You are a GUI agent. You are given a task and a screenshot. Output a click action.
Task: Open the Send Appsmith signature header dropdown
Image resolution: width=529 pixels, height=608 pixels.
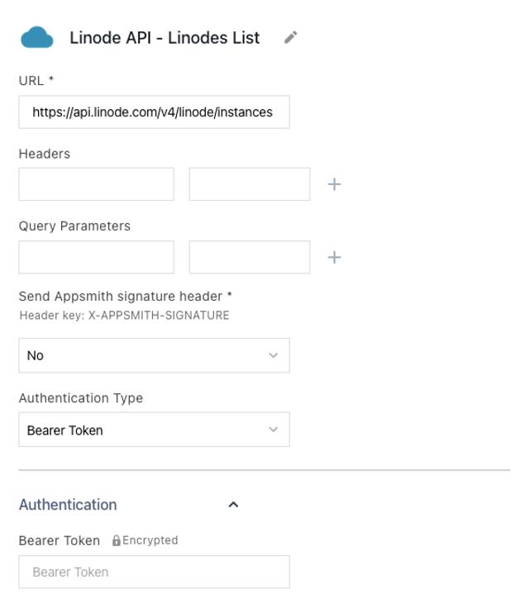154,355
